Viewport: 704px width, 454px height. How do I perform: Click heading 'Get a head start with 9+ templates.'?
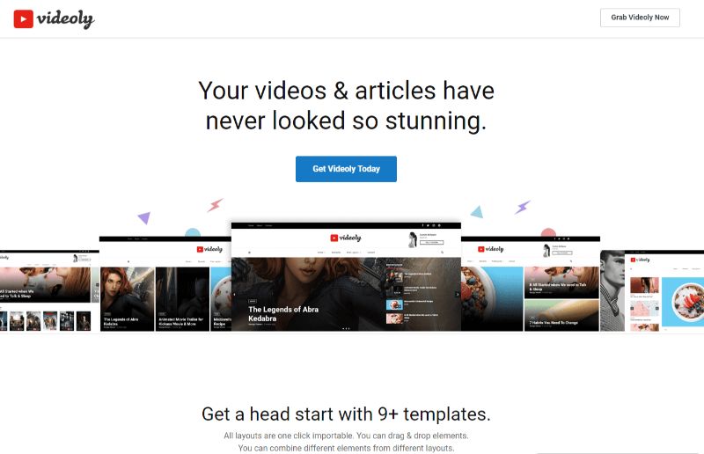click(346, 414)
